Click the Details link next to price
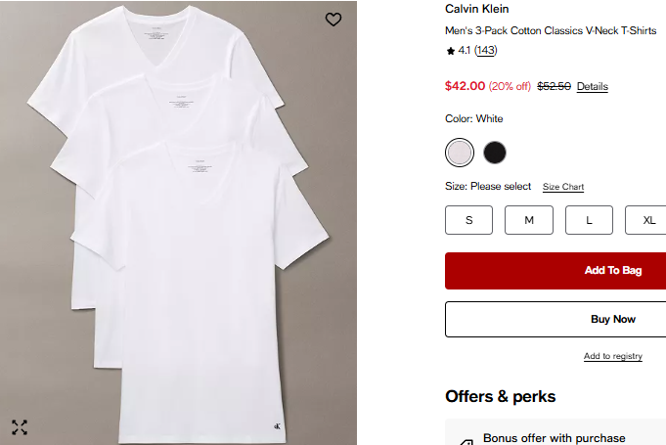The image size is (666, 445). click(592, 86)
